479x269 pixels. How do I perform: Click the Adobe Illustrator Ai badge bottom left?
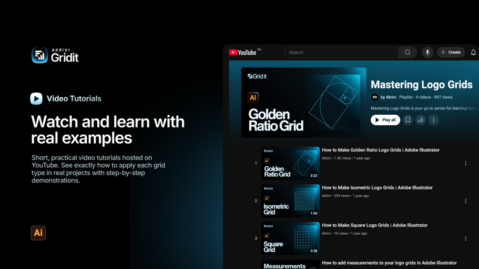38,233
